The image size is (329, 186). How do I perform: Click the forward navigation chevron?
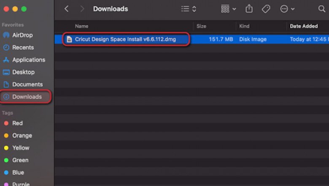click(82, 9)
